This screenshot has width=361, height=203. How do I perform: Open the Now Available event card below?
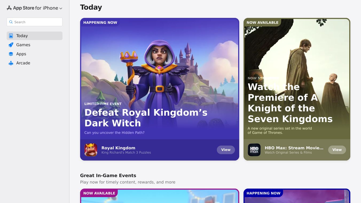pos(160,196)
